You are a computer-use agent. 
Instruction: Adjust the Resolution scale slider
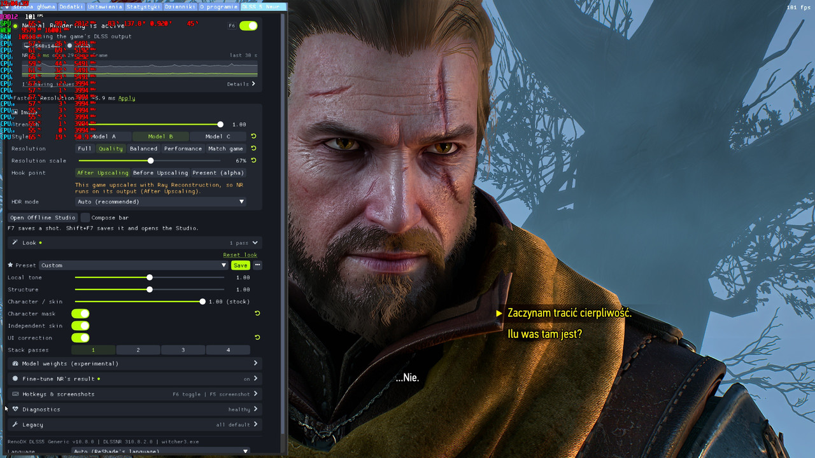(x=150, y=160)
